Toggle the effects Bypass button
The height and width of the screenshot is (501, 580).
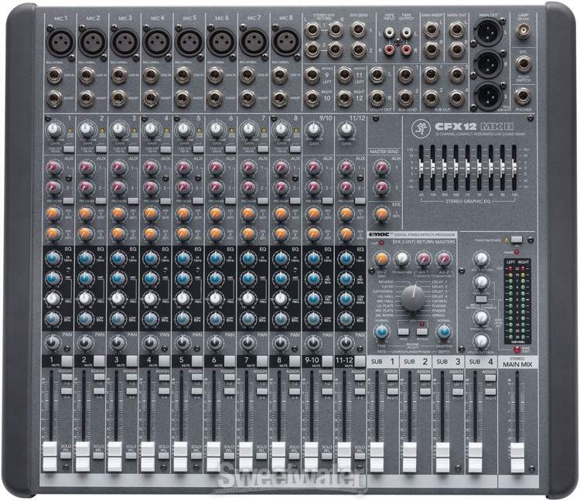click(422, 332)
